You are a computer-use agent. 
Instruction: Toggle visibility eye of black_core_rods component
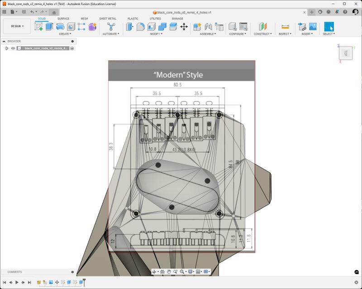point(13,48)
